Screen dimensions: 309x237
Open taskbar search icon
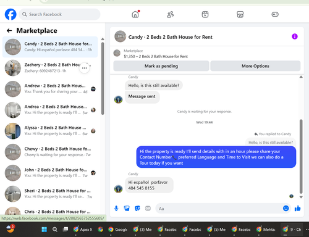click(x=55, y=230)
